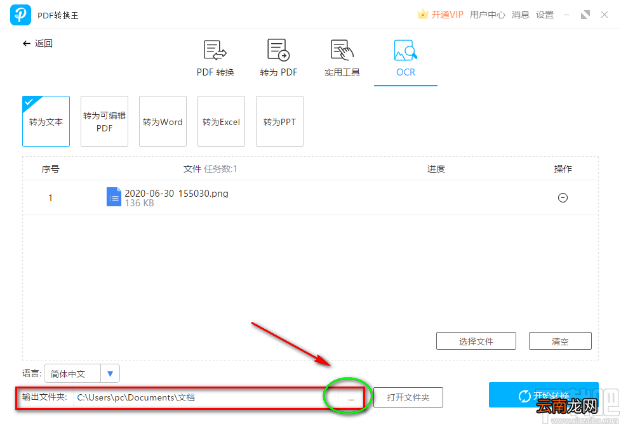Click the 操作 column header
This screenshot has width=621, height=424.
[563, 169]
